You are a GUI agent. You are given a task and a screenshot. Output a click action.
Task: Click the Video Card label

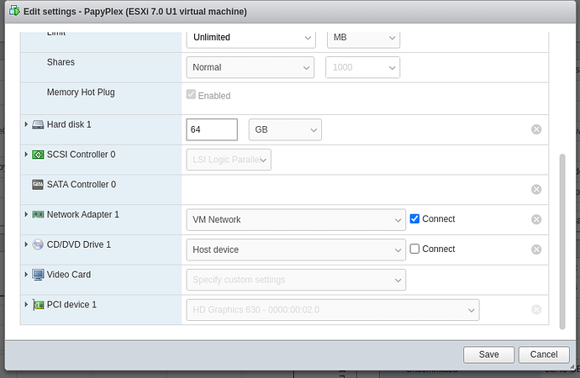[69, 275]
